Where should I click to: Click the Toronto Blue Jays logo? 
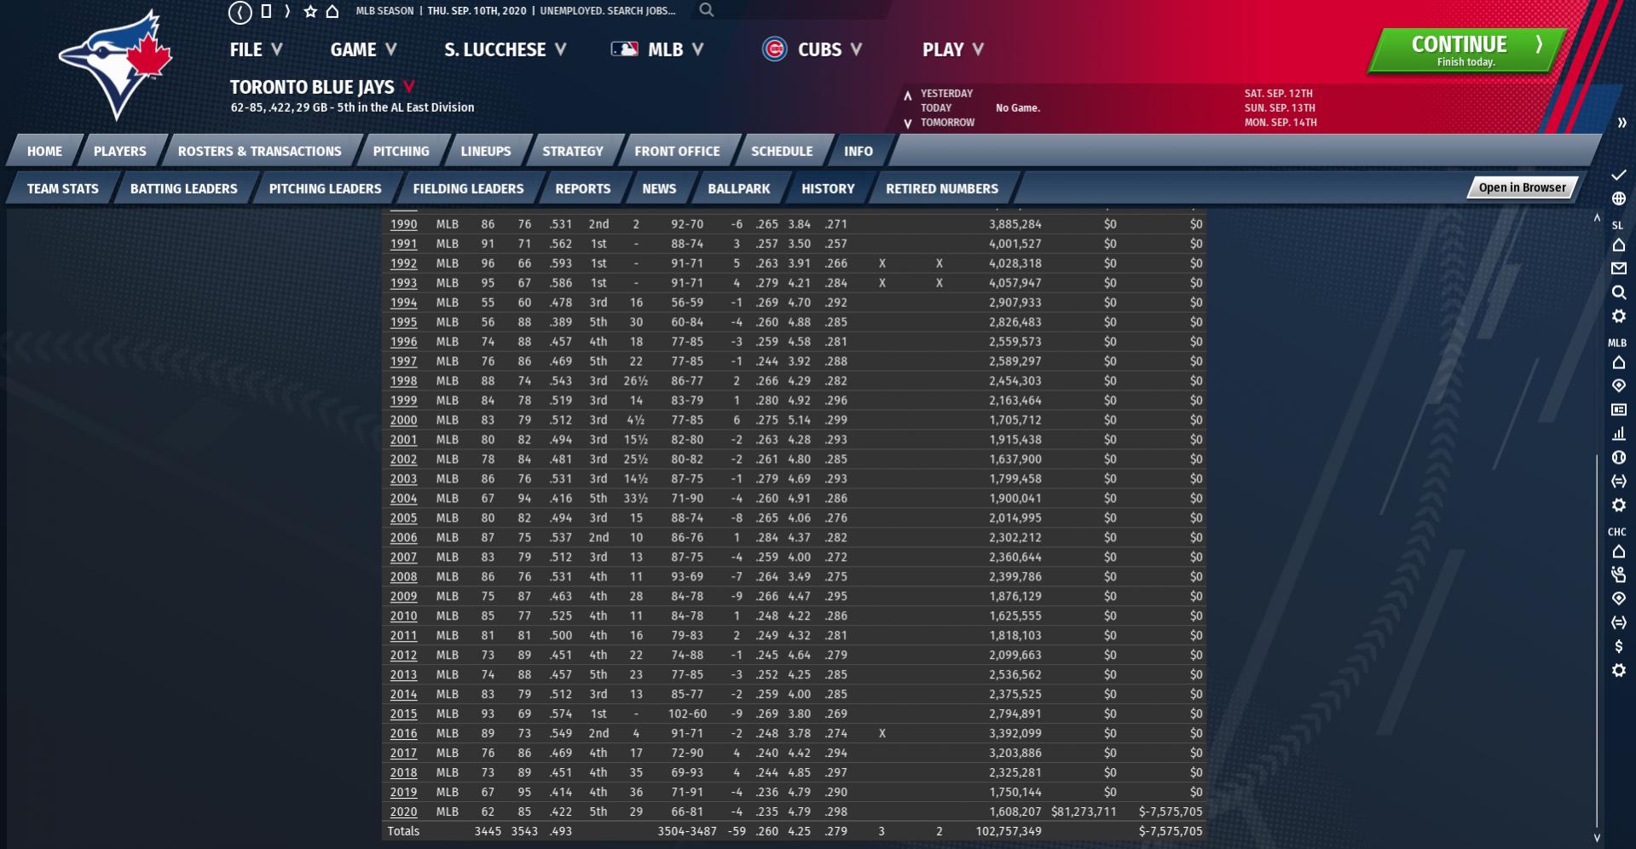tap(115, 66)
